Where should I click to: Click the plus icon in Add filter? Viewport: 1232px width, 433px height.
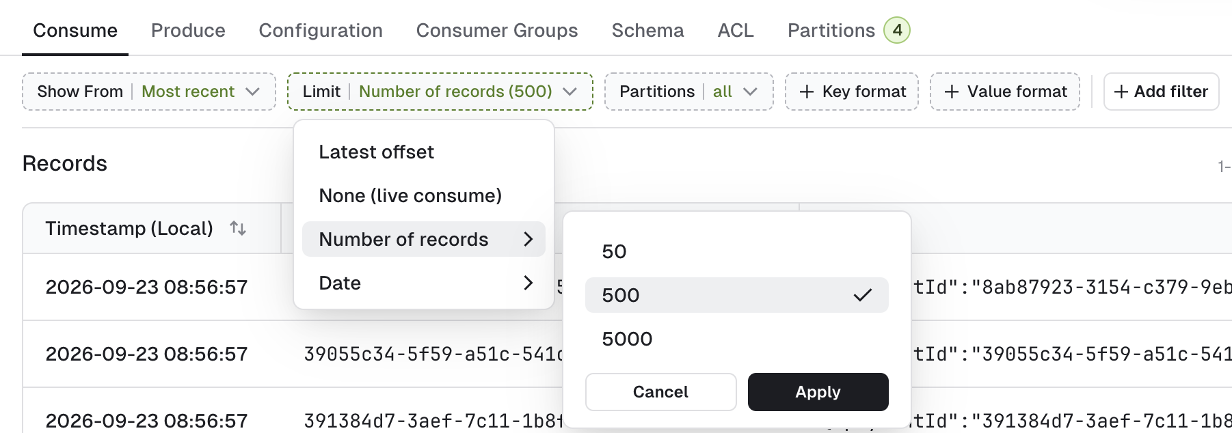(x=1121, y=92)
